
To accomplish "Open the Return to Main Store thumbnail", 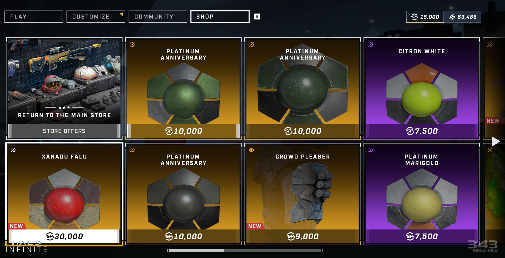I will click(x=64, y=82).
